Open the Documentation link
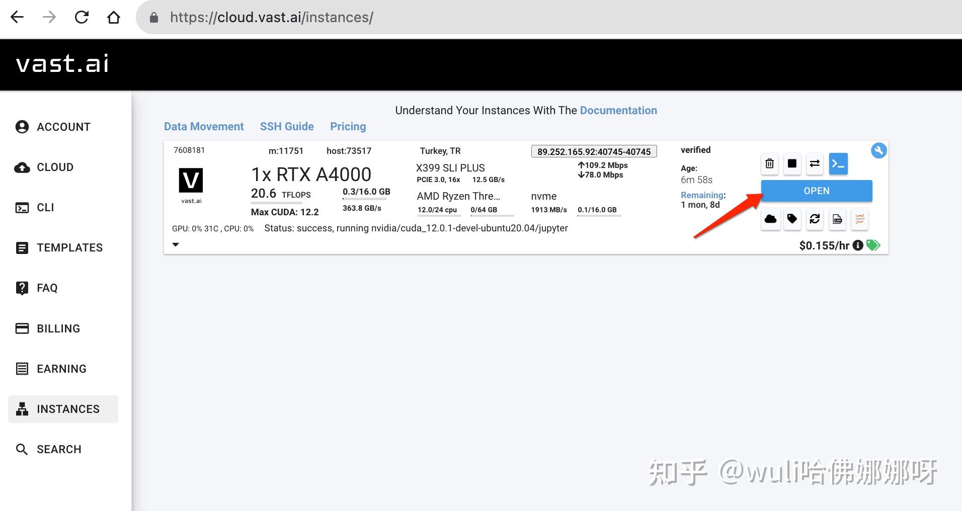 pos(618,110)
